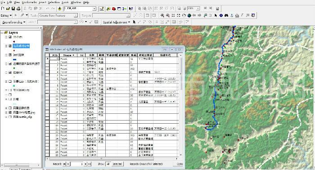Open the Spatial Adjustment dropdown menu
The image size is (315, 170).
[x=117, y=22]
